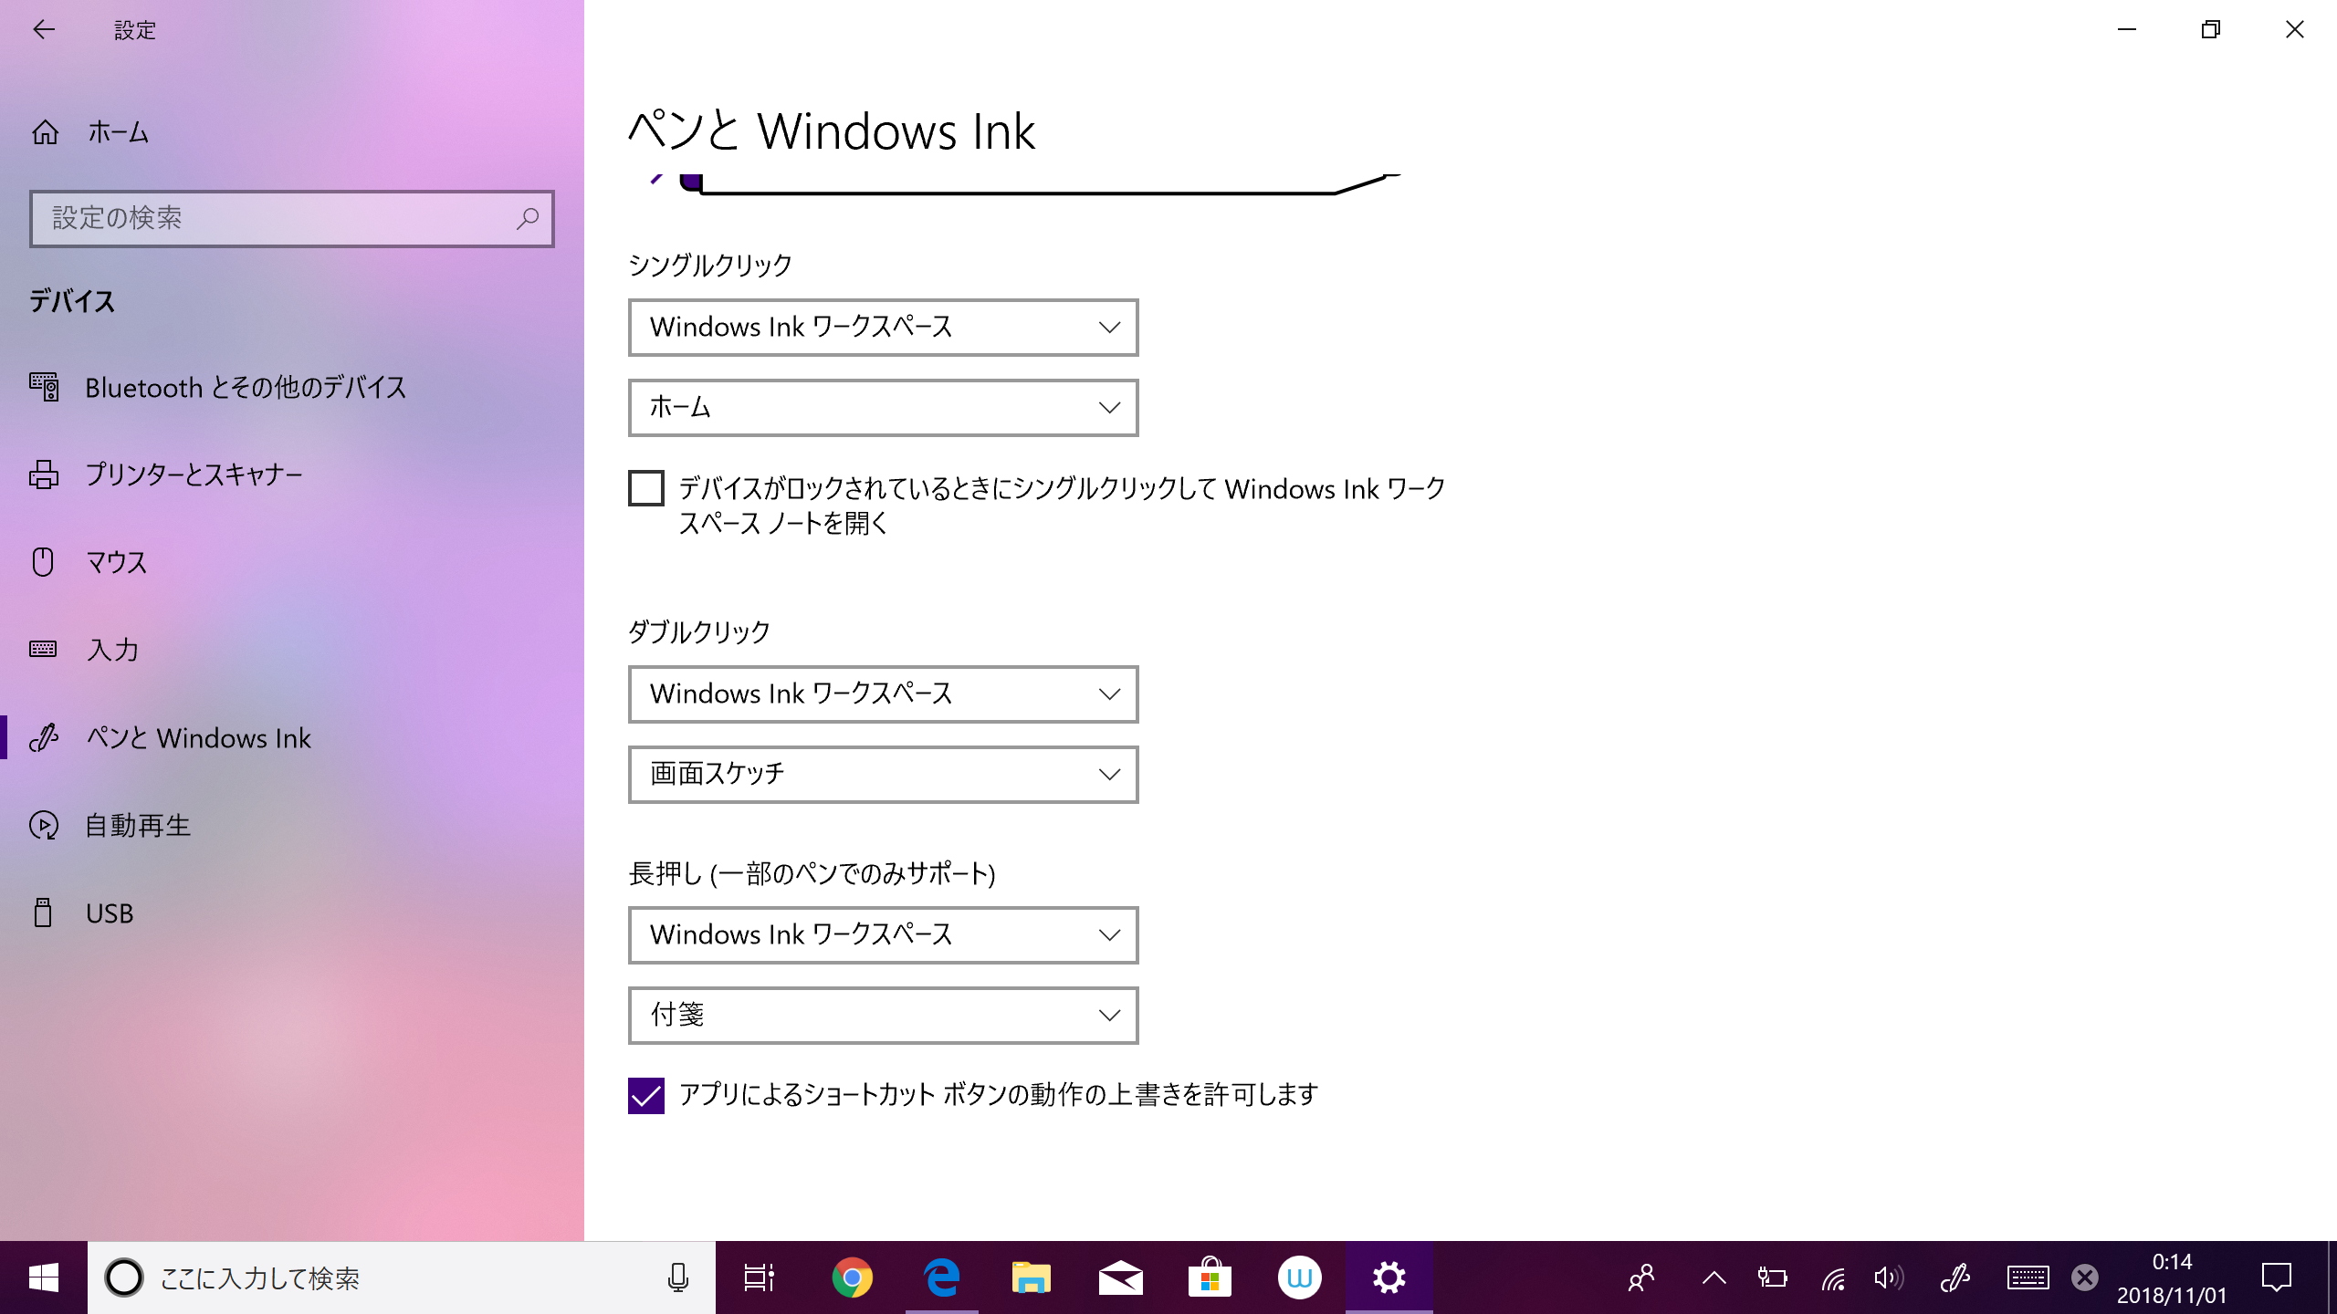Launch Chrome from the taskbar
The height and width of the screenshot is (1314, 2337).
852,1277
